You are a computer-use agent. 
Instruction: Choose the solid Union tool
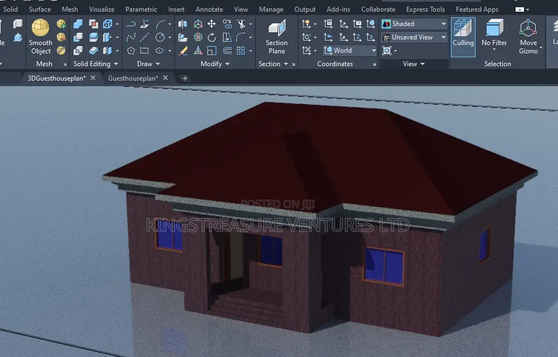point(78,24)
